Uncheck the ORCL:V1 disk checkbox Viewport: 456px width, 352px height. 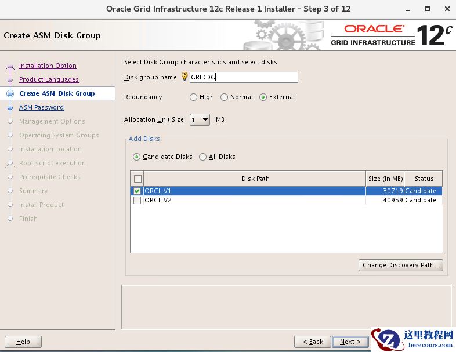(x=137, y=191)
